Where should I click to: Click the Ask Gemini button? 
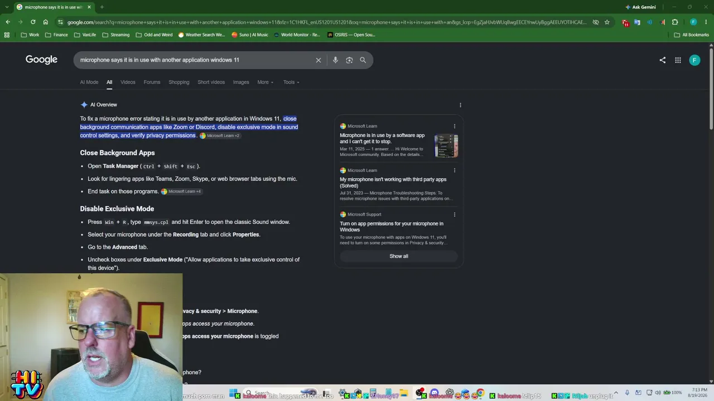[x=640, y=7]
